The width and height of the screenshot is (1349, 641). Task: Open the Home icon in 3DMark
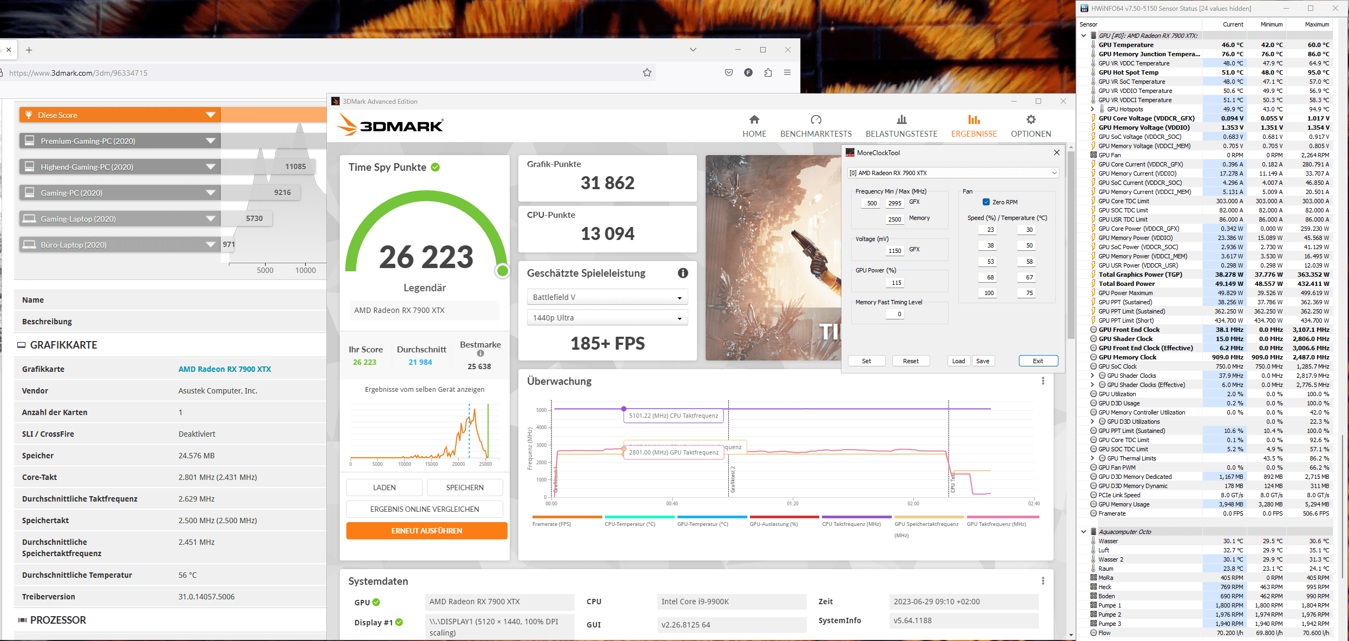pos(754,119)
